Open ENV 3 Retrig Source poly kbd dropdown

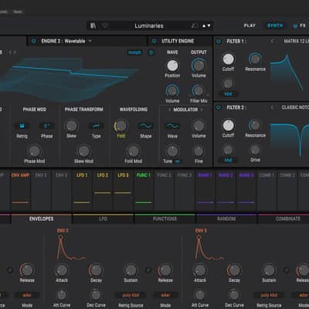point(269,295)
